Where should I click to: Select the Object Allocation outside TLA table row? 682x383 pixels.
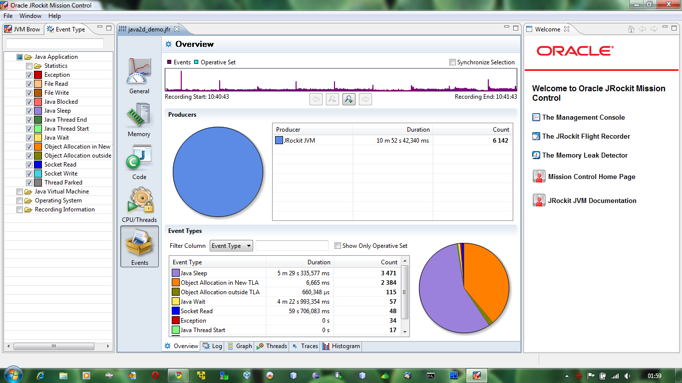(x=285, y=292)
